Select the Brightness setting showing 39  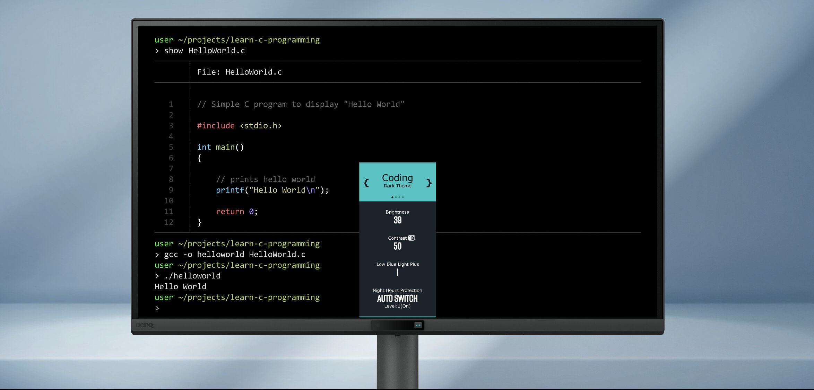[x=397, y=217]
